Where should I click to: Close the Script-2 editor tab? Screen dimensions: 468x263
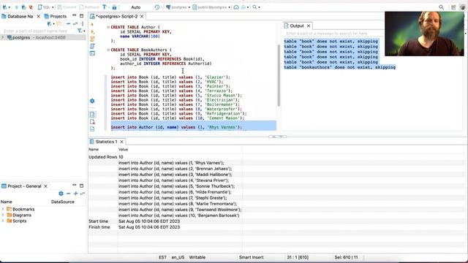tap(142, 16)
